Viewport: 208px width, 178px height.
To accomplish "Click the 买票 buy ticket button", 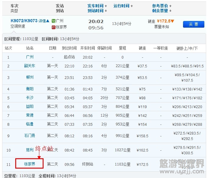I will point(193,24).
